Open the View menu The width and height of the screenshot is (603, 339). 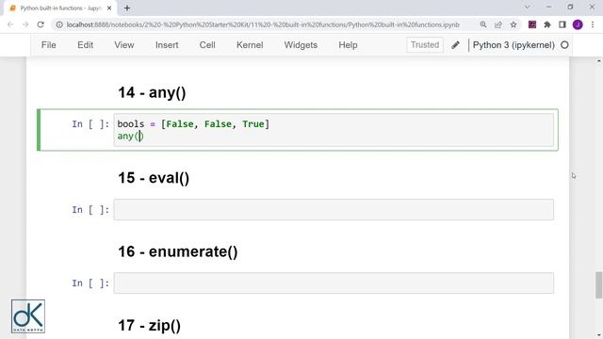(x=124, y=45)
